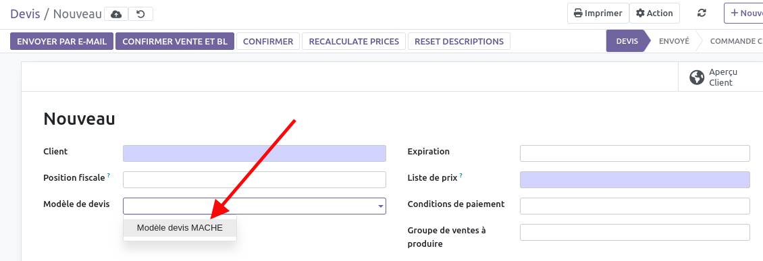Click RESET DESCRIPTIONS button

click(459, 41)
